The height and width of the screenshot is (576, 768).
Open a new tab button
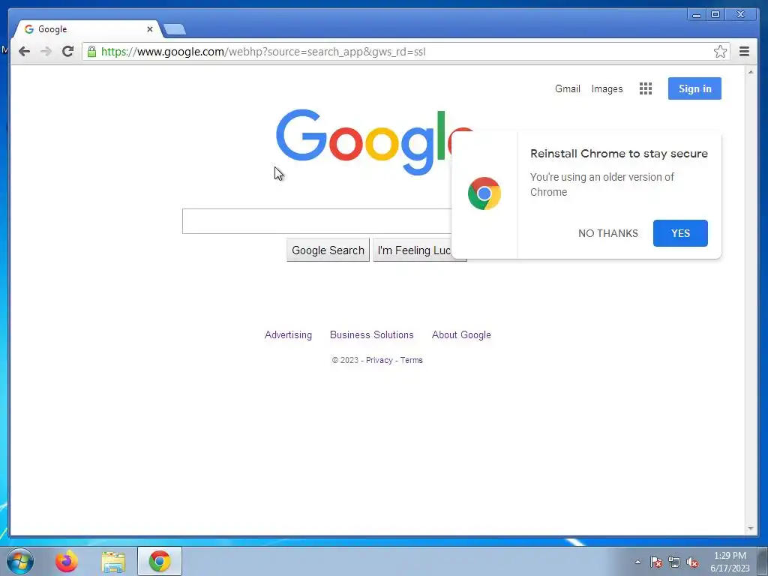point(174,29)
